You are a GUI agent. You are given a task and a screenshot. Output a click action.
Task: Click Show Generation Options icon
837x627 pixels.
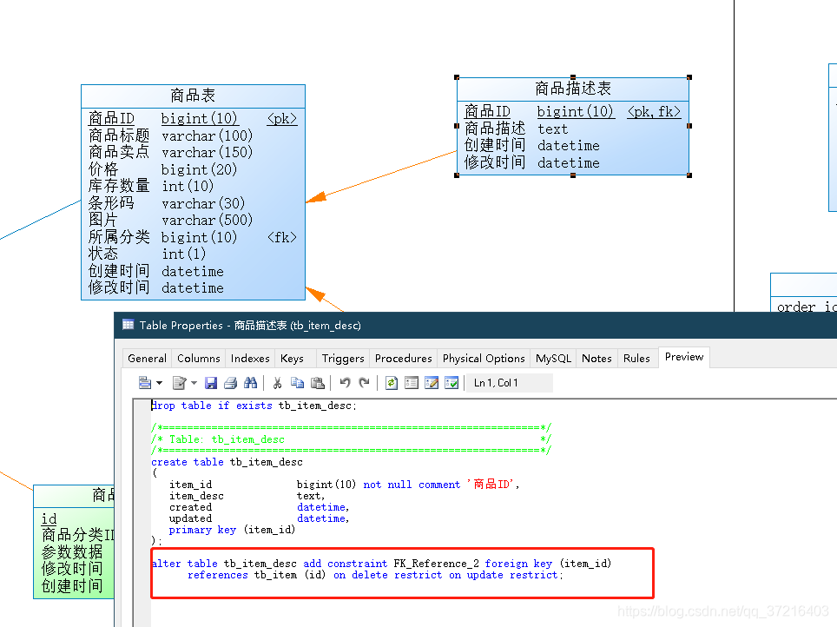[412, 383]
